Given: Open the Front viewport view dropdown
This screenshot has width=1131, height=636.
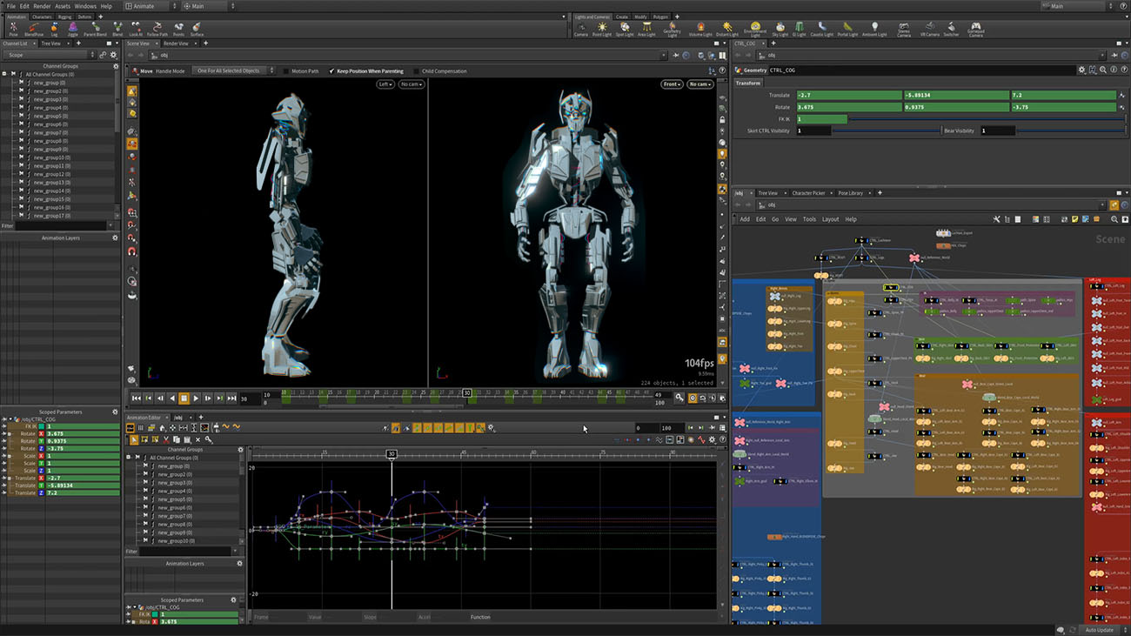Looking at the screenshot, I should 672,84.
